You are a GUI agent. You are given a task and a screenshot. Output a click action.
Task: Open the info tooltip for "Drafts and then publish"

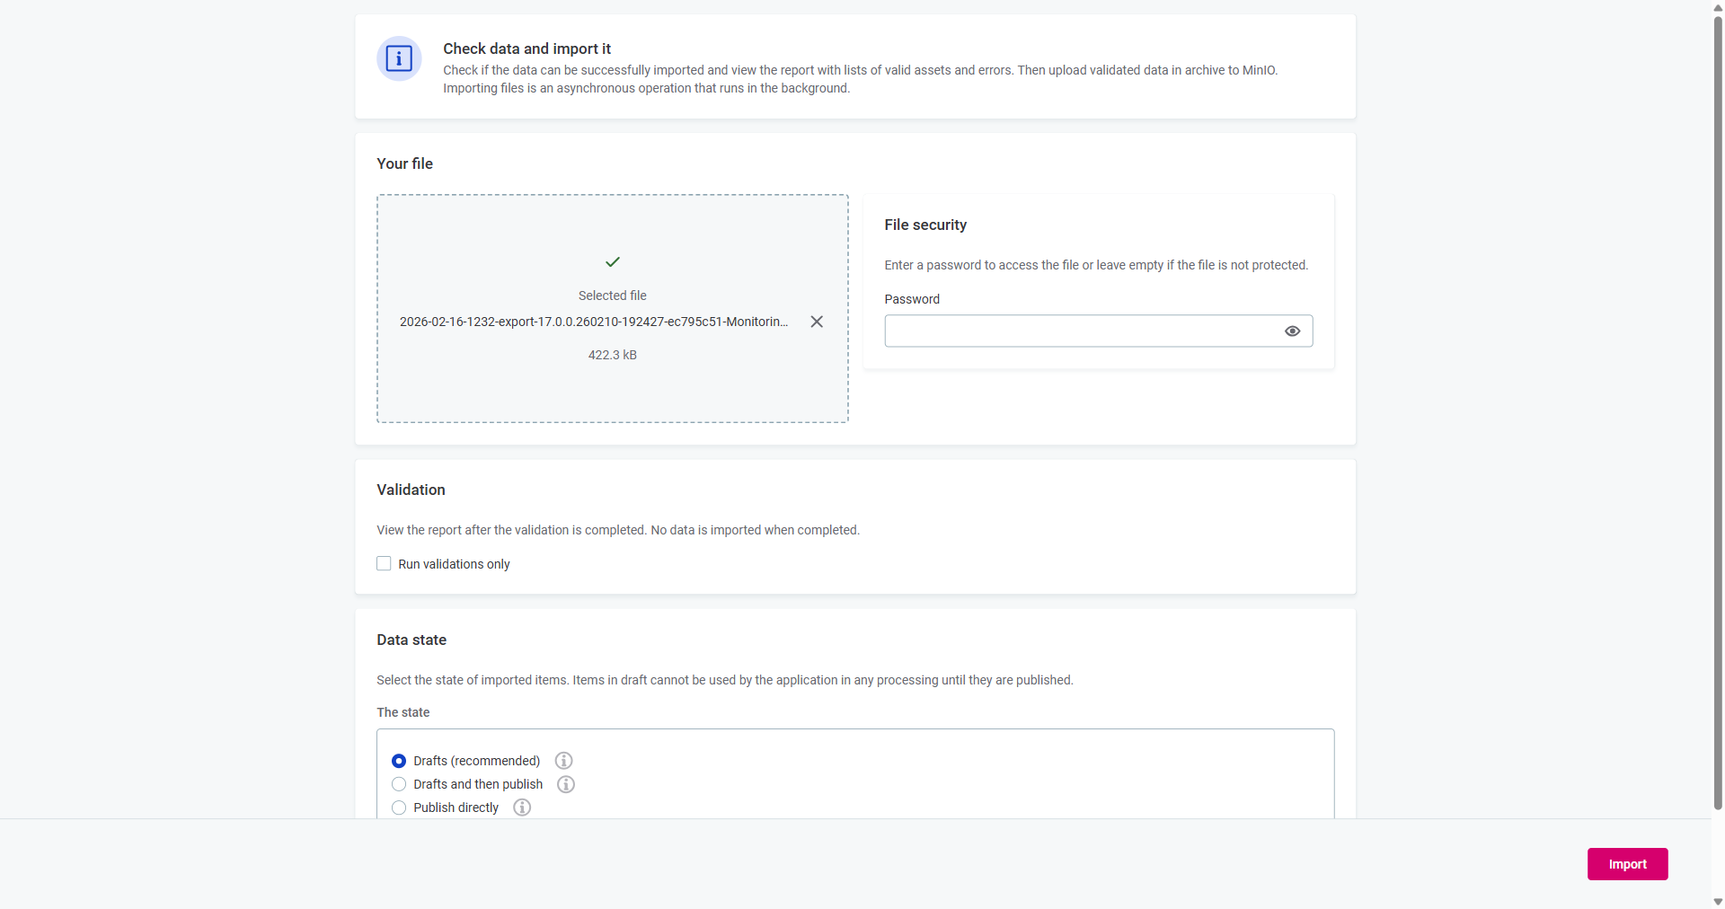click(565, 784)
